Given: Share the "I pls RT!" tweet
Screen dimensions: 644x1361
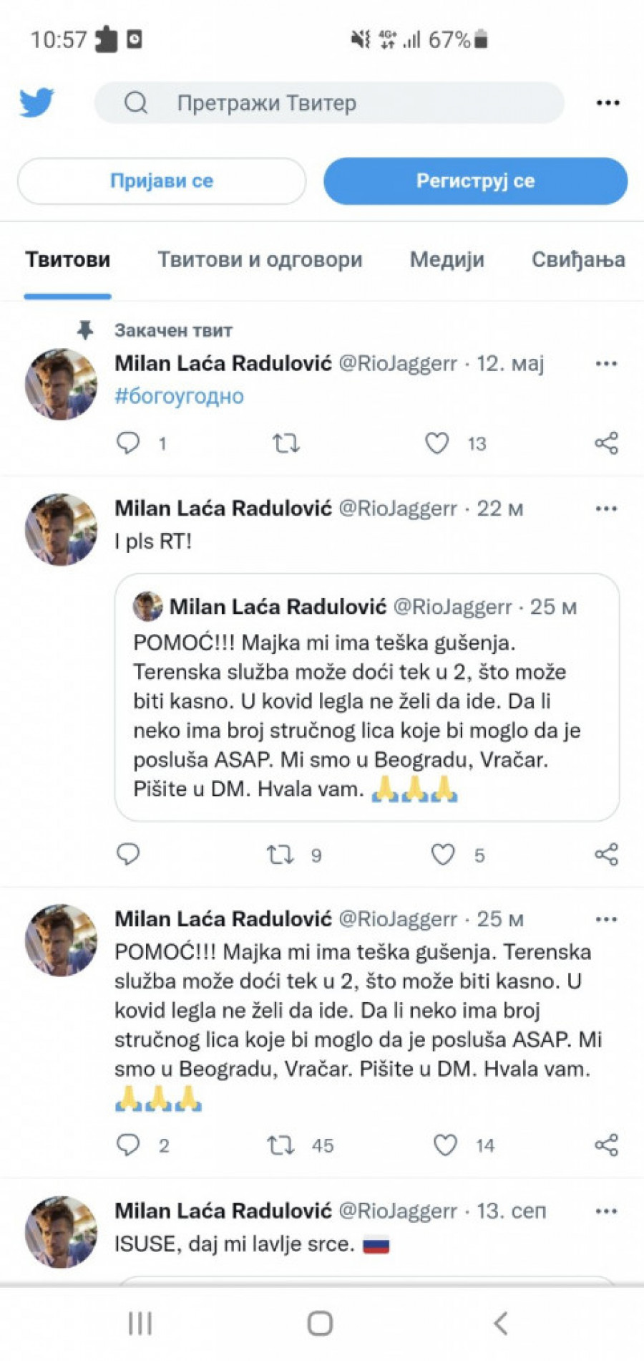Looking at the screenshot, I should pyautogui.click(x=606, y=854).
